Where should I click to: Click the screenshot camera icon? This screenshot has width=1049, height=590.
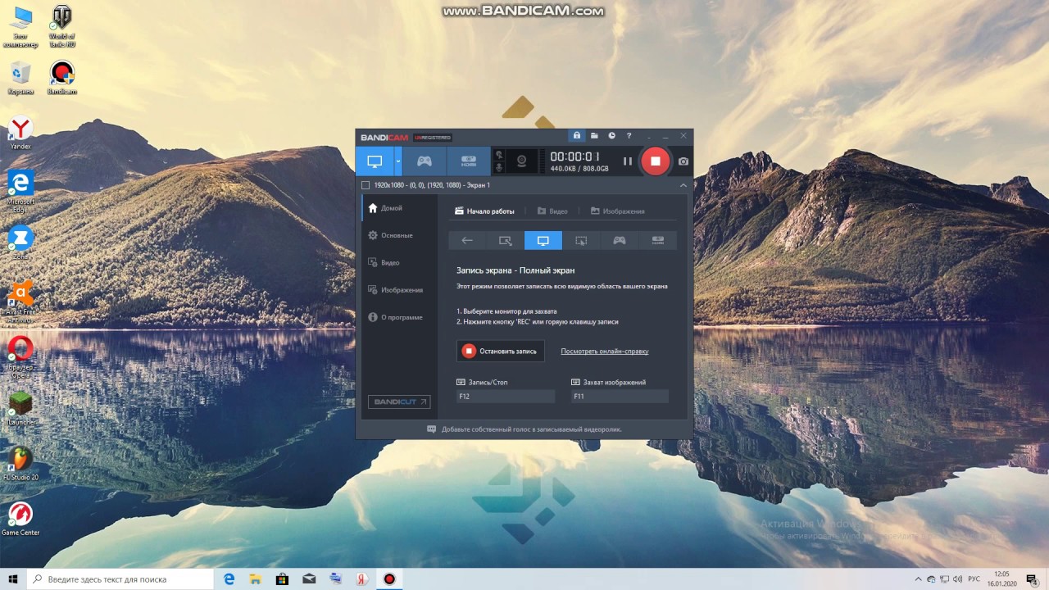click(683, 161)
